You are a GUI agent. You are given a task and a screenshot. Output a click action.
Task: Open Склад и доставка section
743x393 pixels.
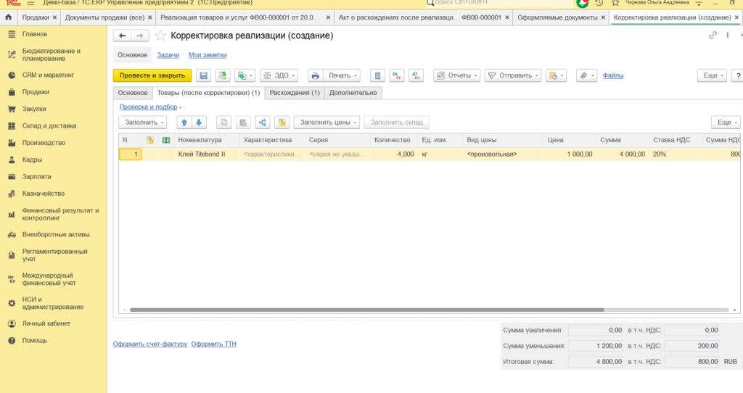49,126
